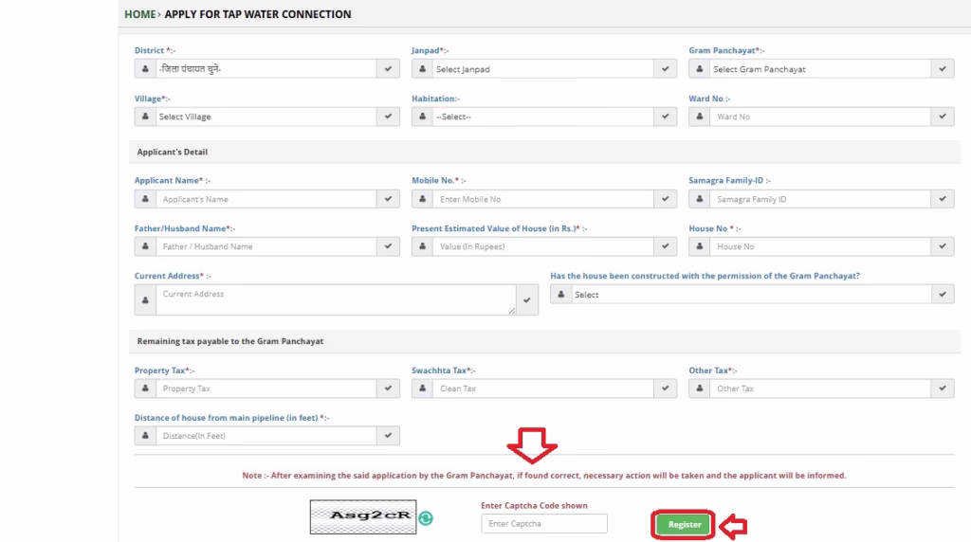Go to HOME in the breadcrumb
Image resolution: width=971 pixels, height=542 pixels.
(x=140, y=14)
